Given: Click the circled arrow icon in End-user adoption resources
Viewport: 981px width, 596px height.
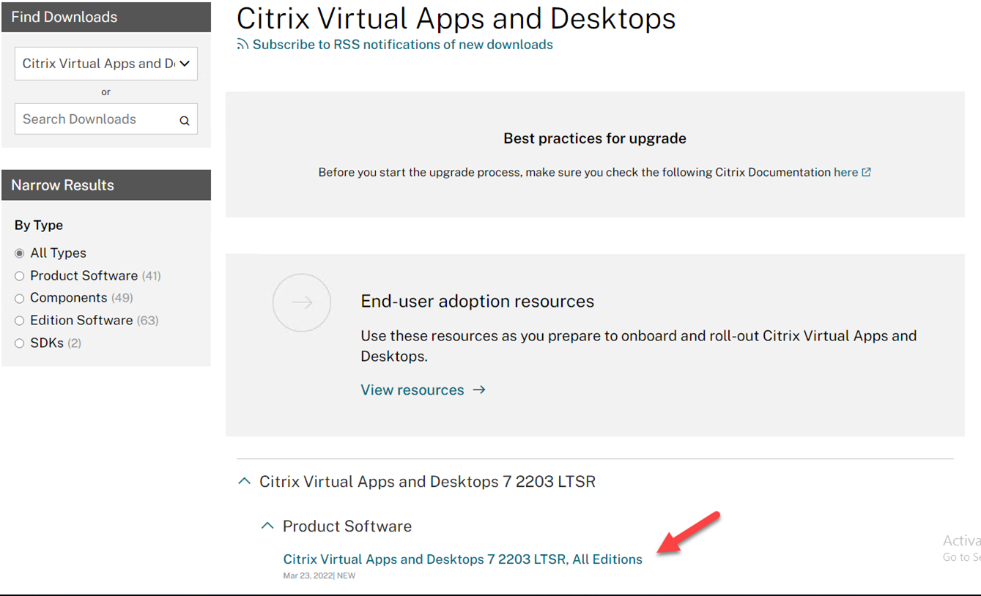Looking at the screenshot, I should coord(302,302).
